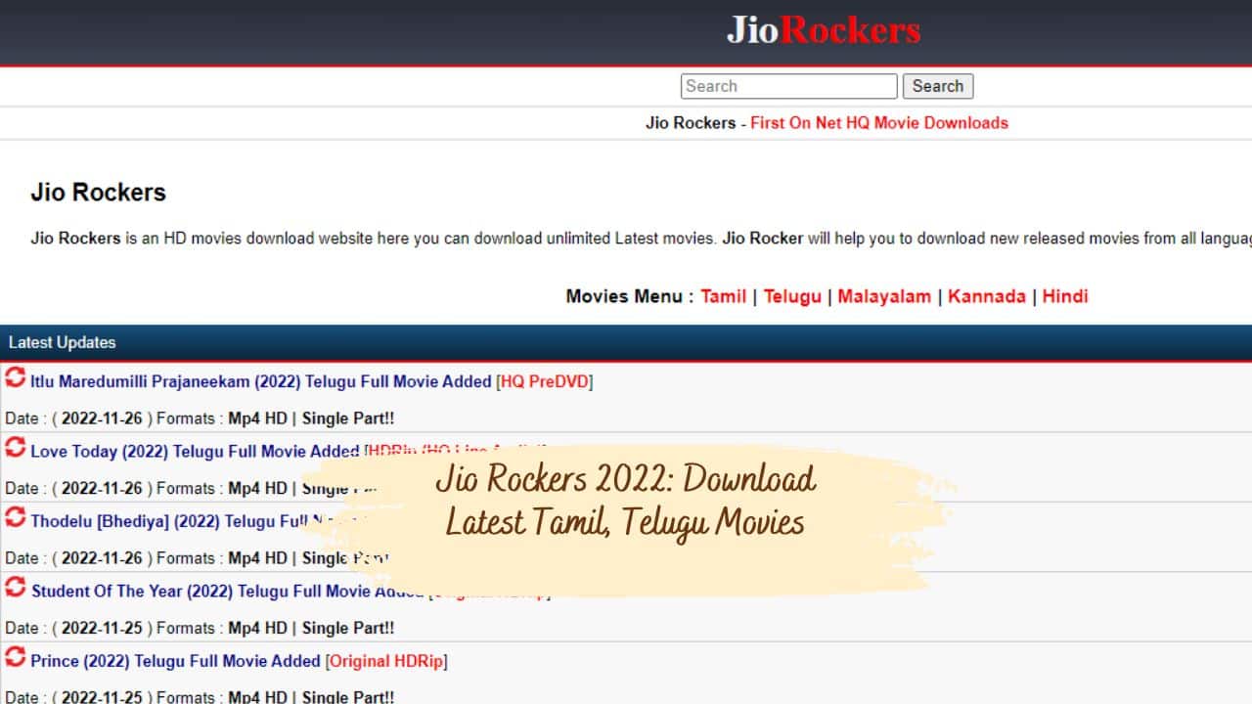Open the Itlu Maredumilli Prajaneekam (2022) Telugu movie link
Image resolution: width=1252 pixels, height=704 pixels.
[x=260, y=382]
